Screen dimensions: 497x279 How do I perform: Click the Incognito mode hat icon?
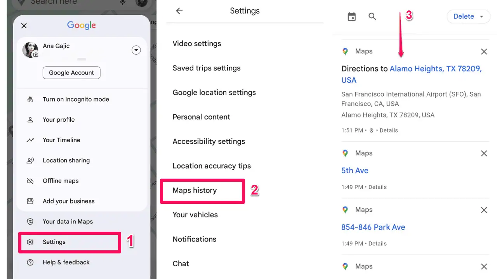30,100
